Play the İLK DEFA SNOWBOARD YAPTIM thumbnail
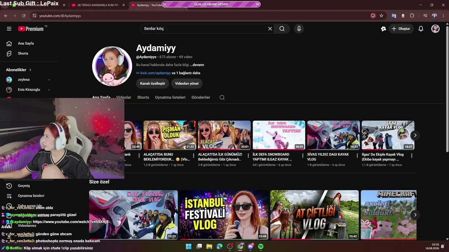449x252 pixels. point(279,135)
